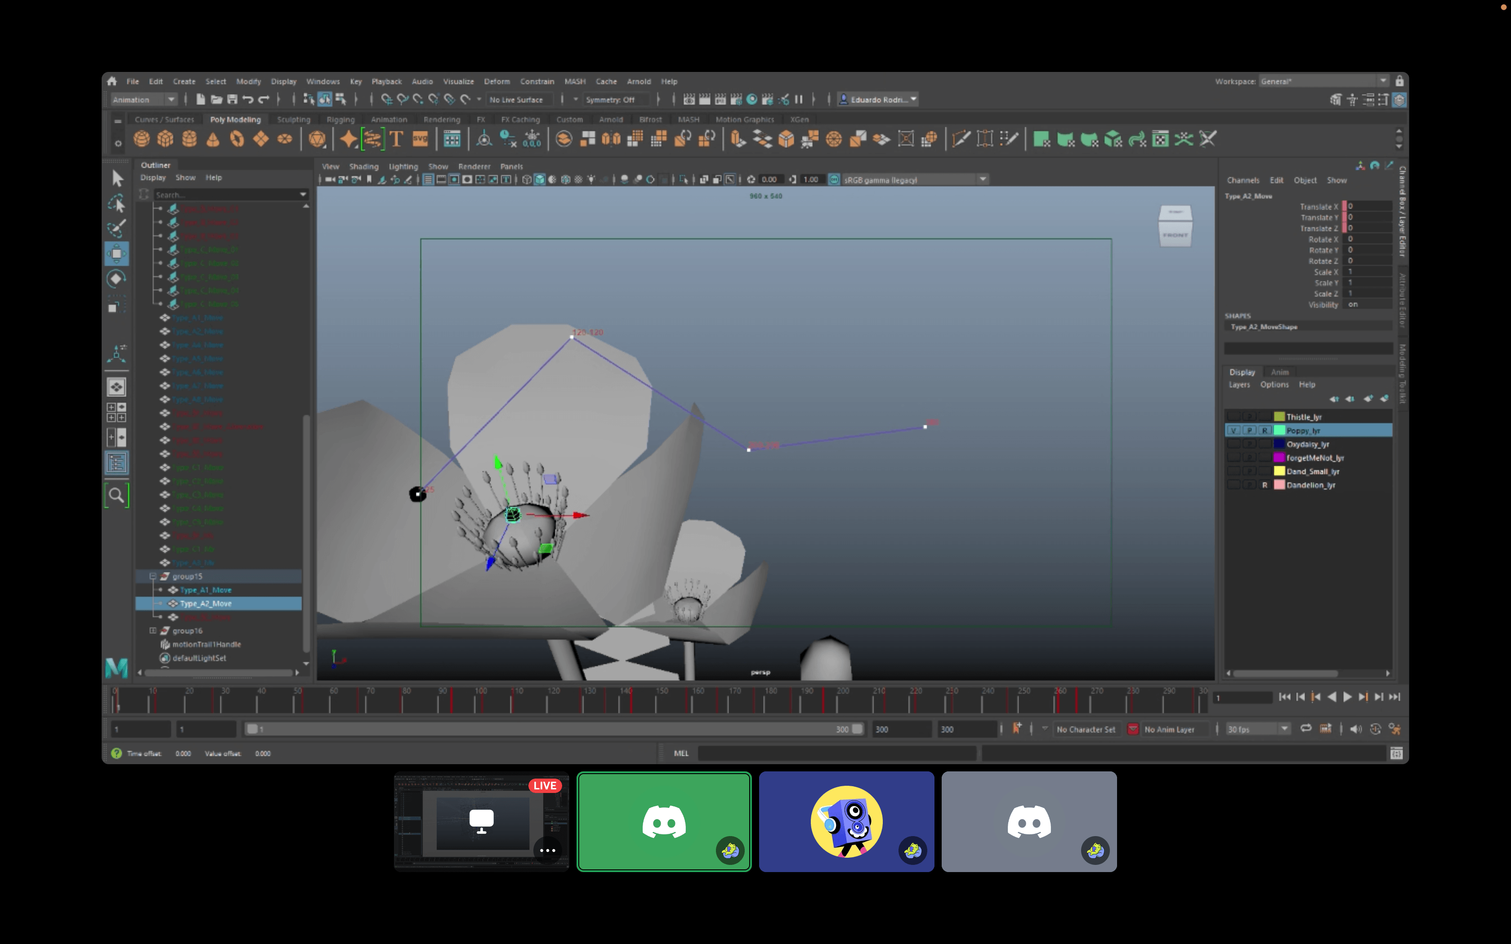
Task: Click the polygon sphere shelf icon
Action: click(142, 138)
